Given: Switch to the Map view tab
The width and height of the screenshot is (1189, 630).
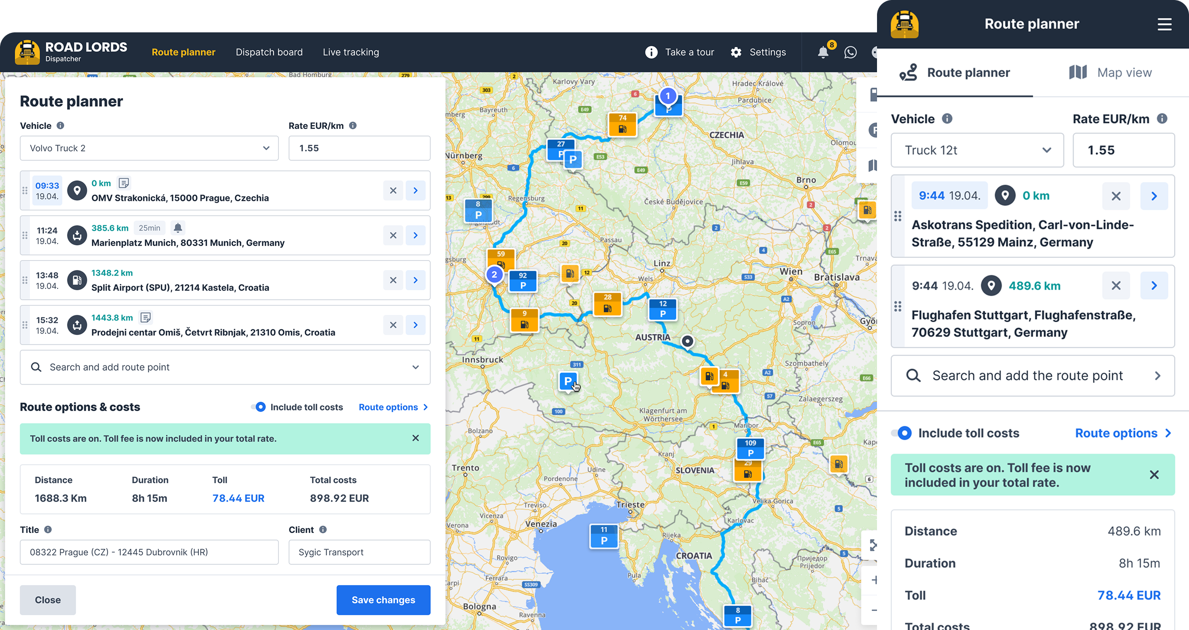Looking at the screenshot, I should [1111, 73].
